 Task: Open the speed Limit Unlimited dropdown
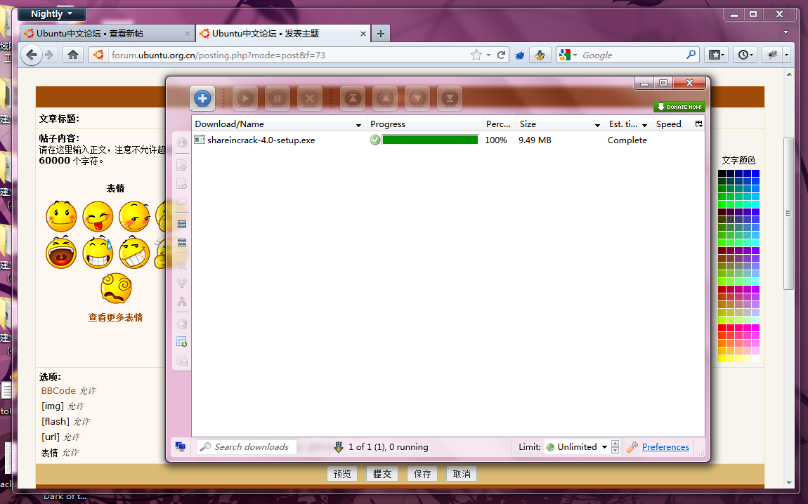click(x=577, y=447)
